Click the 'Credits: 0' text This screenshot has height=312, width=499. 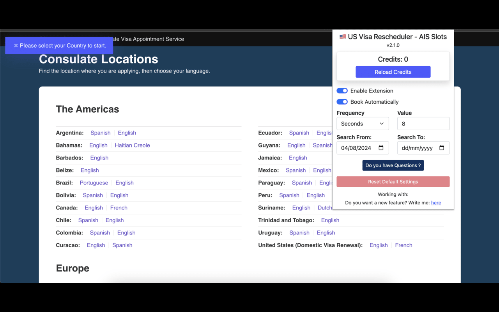pos(393,59)
